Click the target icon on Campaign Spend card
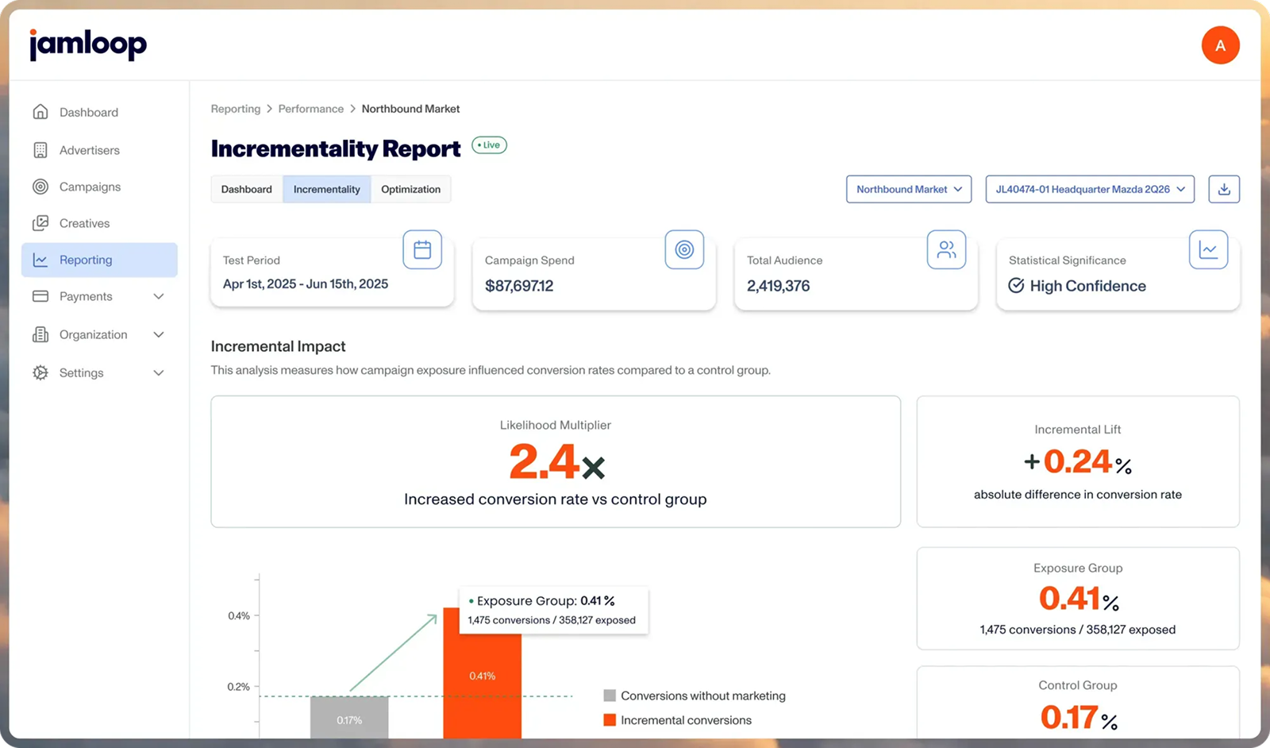Viewport: 1270px width, 748px height. point(684,249)
